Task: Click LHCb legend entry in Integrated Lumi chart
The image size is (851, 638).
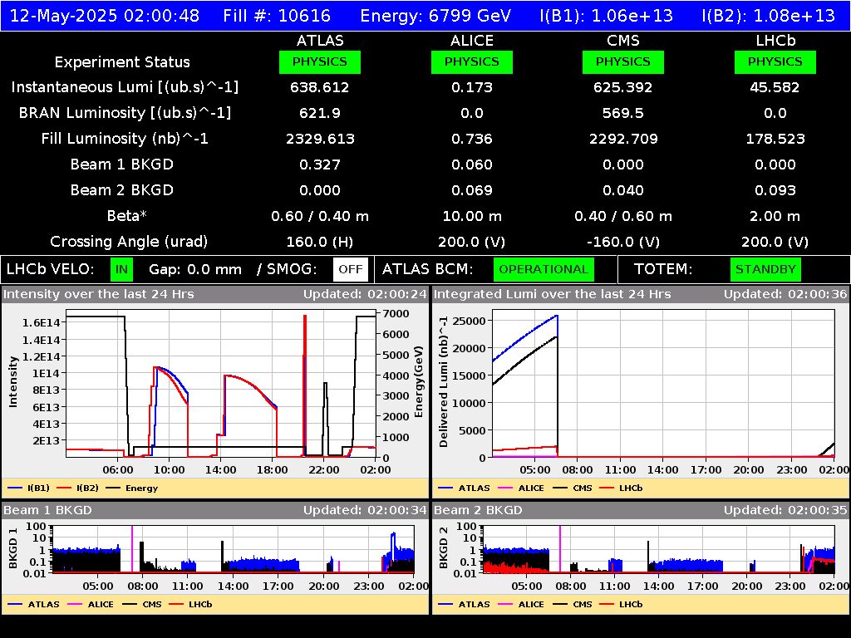Action: pyautogui.click(x=622, y=488)
